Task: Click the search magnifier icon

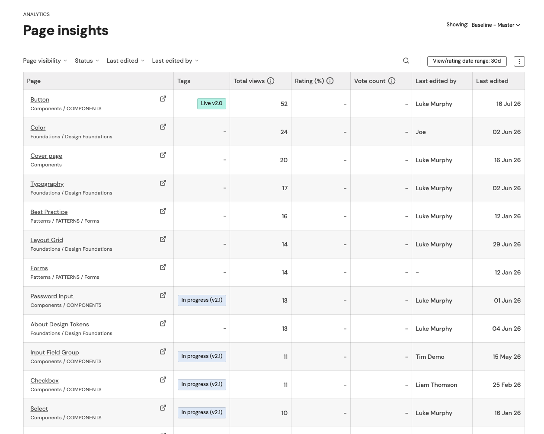Action: 406,61
